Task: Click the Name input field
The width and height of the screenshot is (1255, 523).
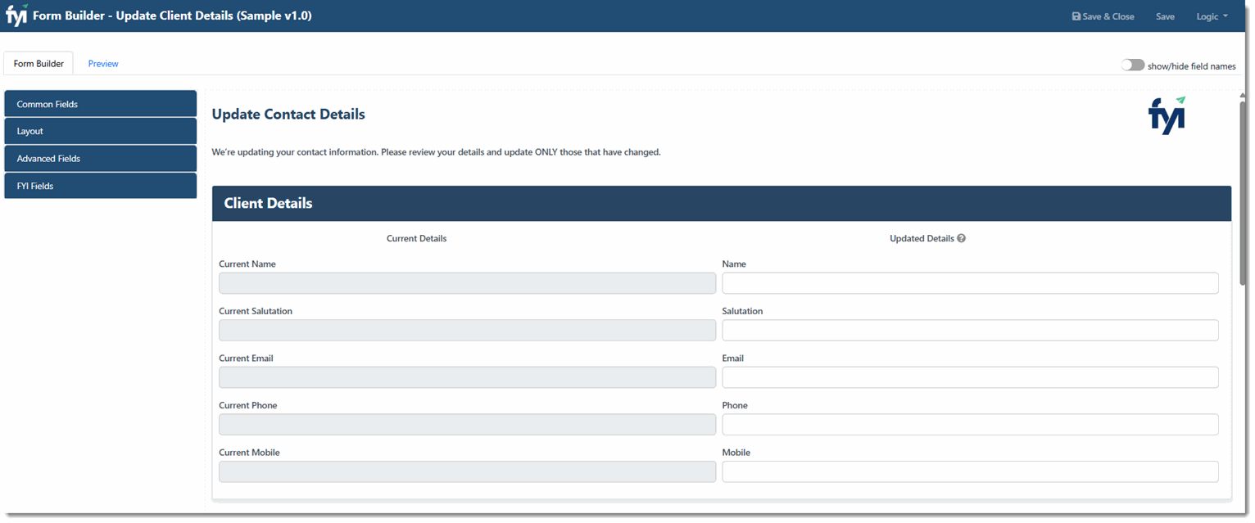Action: tap(970, 283)
